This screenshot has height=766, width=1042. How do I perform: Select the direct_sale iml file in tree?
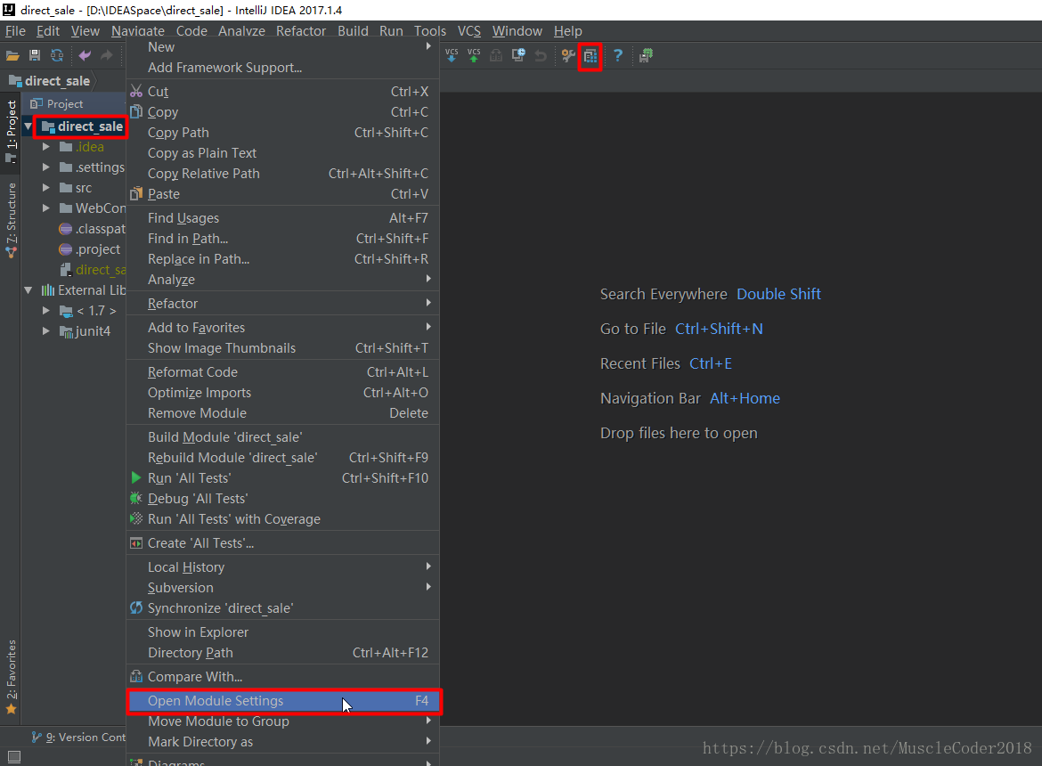93,270
